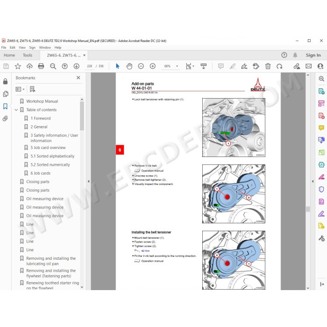Add new bookmark button

[32, 89]
